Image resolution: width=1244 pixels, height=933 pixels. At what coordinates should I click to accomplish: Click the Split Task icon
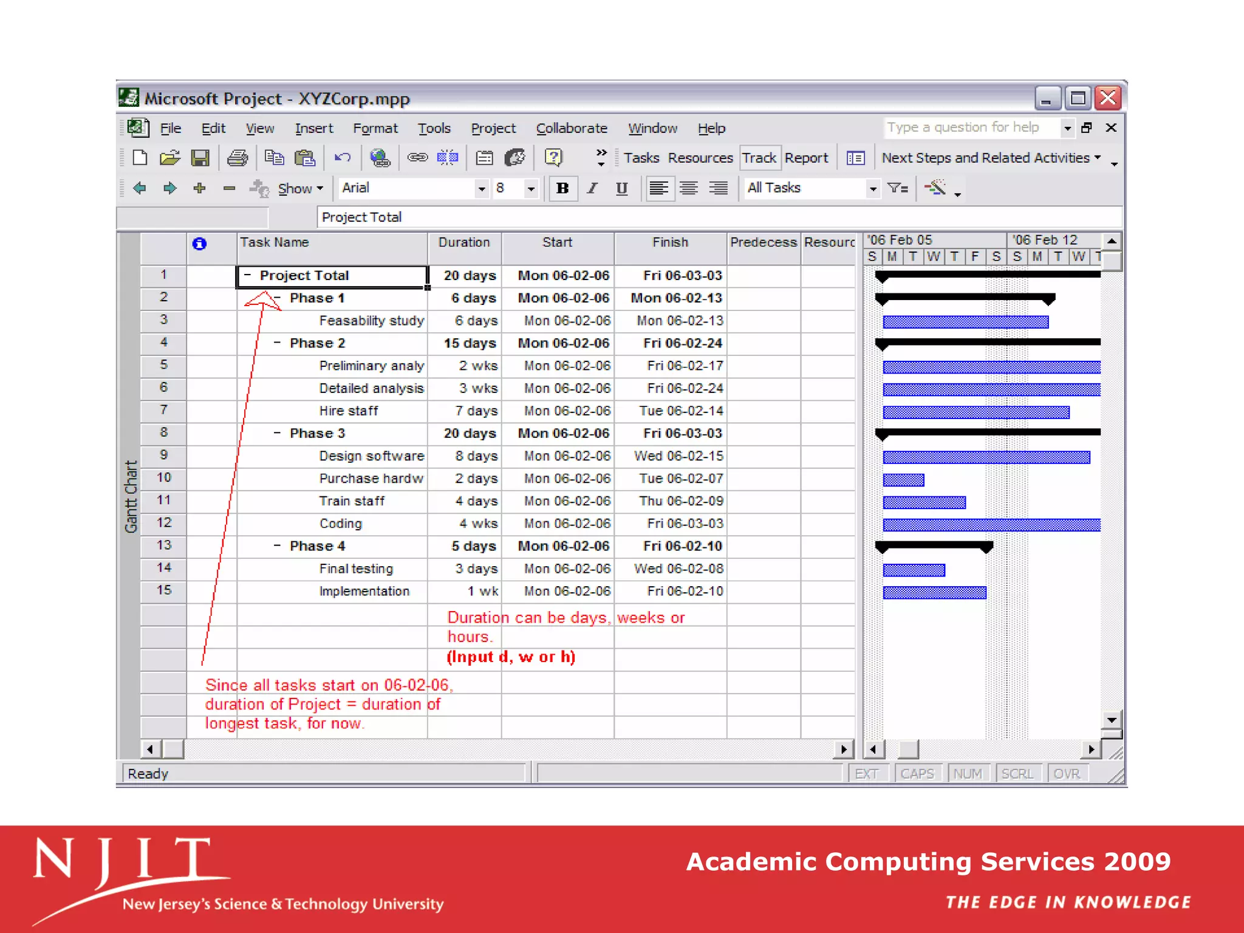tap(448, 158)
